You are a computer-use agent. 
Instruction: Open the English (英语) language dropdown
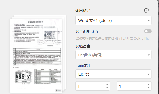click(113, 55)
